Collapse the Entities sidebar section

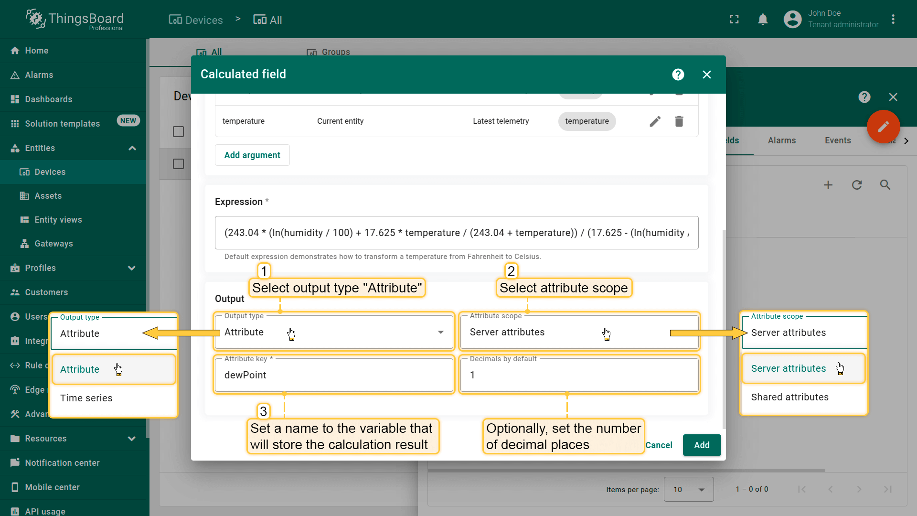coord(132,148)
